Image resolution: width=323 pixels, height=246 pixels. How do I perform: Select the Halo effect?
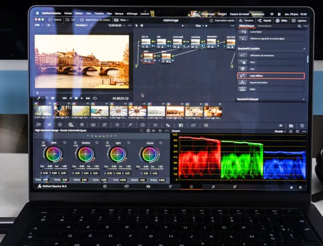(271, 69)
